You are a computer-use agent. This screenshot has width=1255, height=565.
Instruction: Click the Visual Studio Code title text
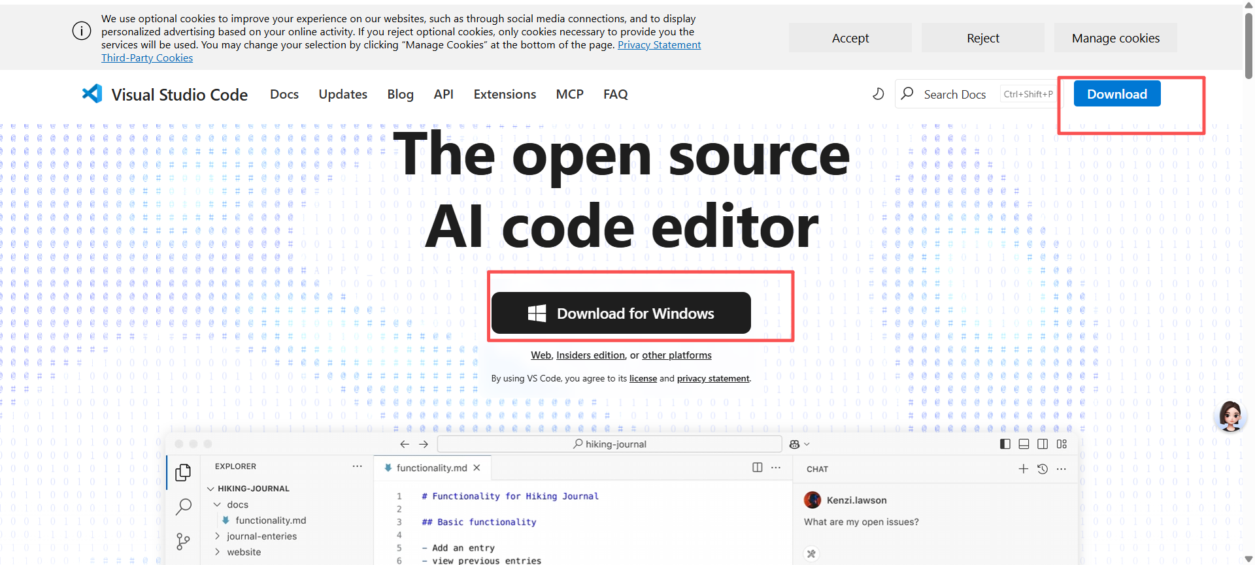[x=180, y=95]
